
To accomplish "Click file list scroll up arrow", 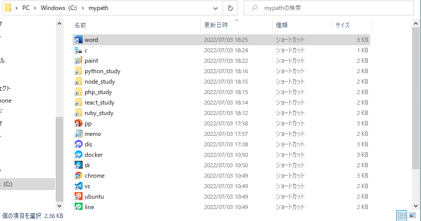I will pyautogui.click(x=416, y=23).
